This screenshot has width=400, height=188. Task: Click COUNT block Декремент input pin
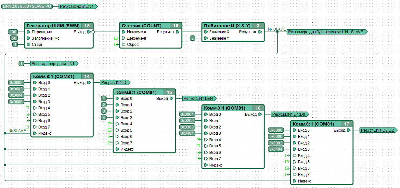point(123,38)
